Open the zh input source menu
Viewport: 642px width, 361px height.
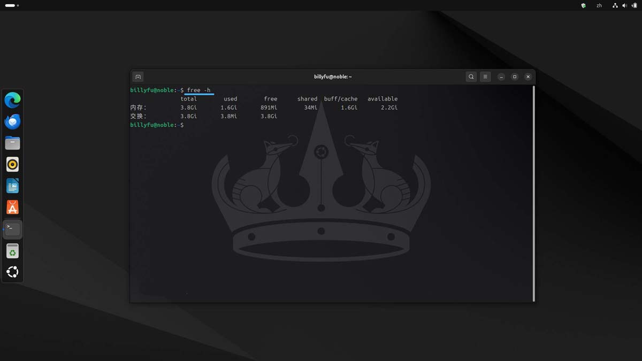tap(599, 5)
